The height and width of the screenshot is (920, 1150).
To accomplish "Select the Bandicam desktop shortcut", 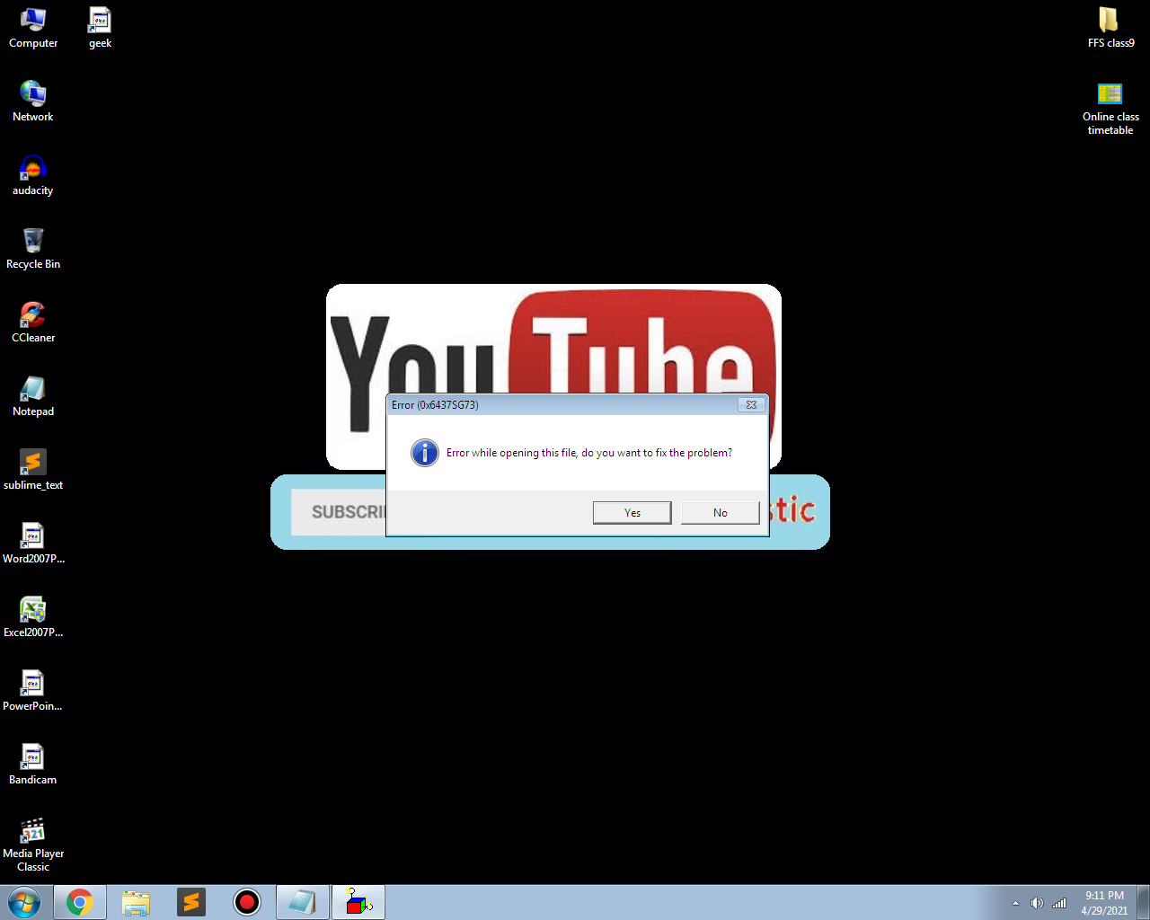I will tap(33, 764).
